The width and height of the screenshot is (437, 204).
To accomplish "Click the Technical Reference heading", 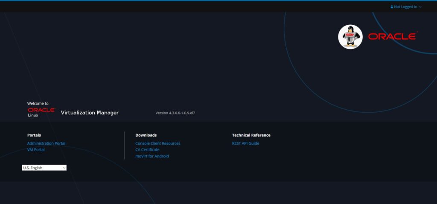I will (251, 135).
